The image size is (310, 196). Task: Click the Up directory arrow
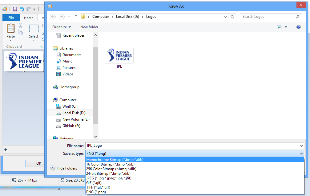pos(76,17)
